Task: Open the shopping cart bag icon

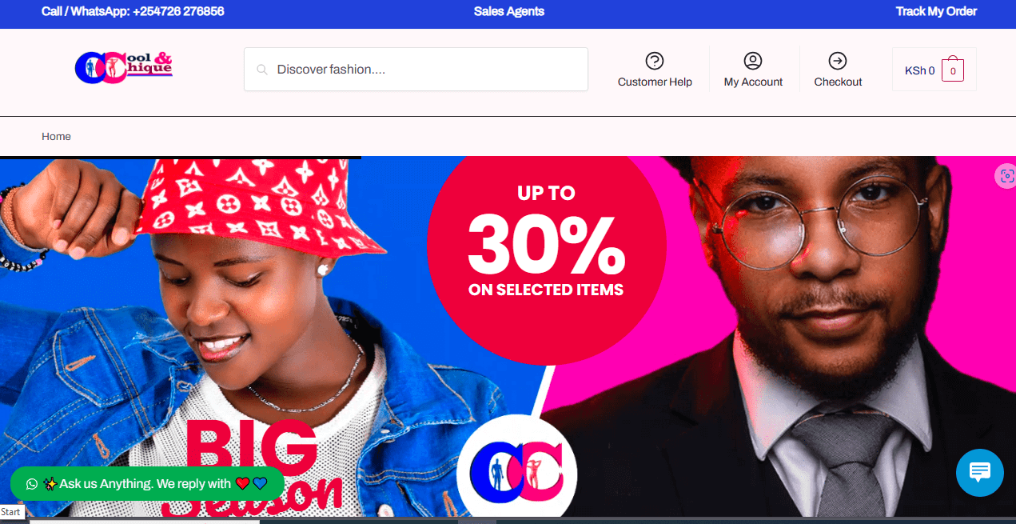Action: click(x=952, y=70)
